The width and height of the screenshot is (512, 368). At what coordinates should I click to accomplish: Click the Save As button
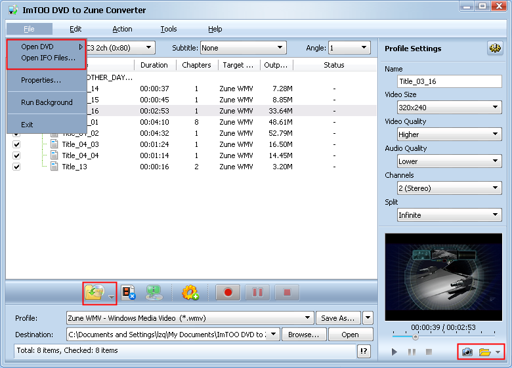[338, 317]
